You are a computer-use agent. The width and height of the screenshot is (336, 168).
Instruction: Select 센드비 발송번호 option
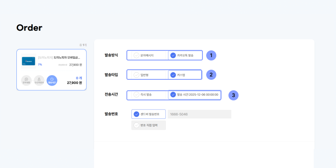coord(149,114)
